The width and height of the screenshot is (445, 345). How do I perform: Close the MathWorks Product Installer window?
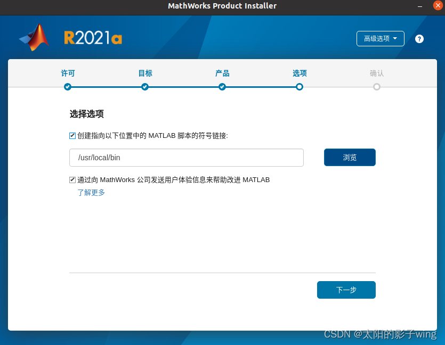tap(438, 6)
